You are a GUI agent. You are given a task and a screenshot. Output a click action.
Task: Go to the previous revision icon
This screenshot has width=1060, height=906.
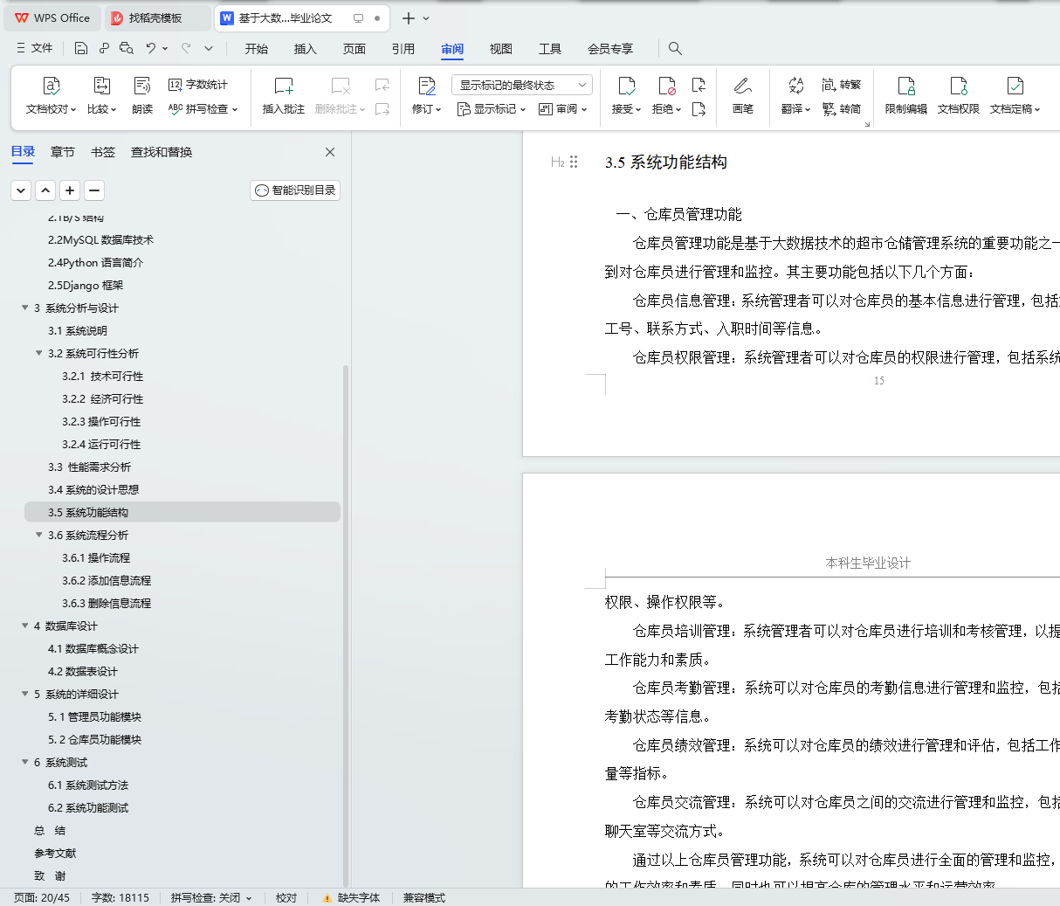click(699, 85)
